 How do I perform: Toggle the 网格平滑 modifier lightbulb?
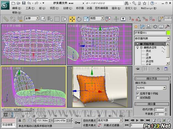pyautogui.click(x=138, y=44)
